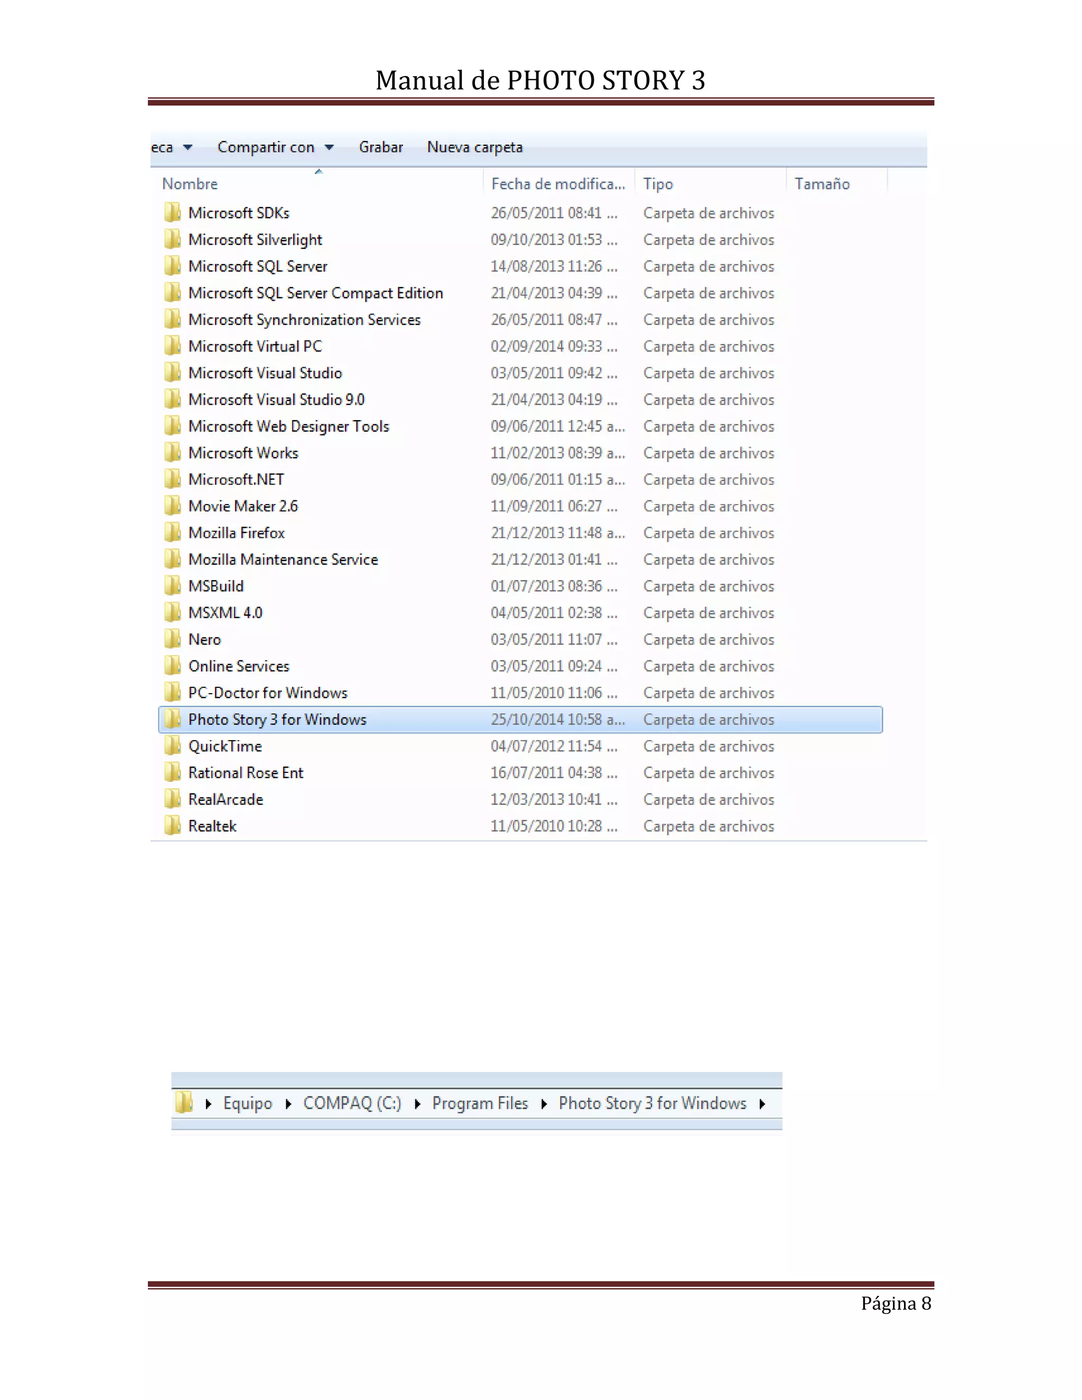
Task: Sort by the Nombre column header
Action: tap(190, 184)
